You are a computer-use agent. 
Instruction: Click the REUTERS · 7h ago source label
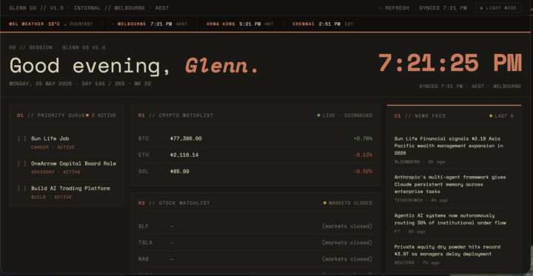coord(417,263)
